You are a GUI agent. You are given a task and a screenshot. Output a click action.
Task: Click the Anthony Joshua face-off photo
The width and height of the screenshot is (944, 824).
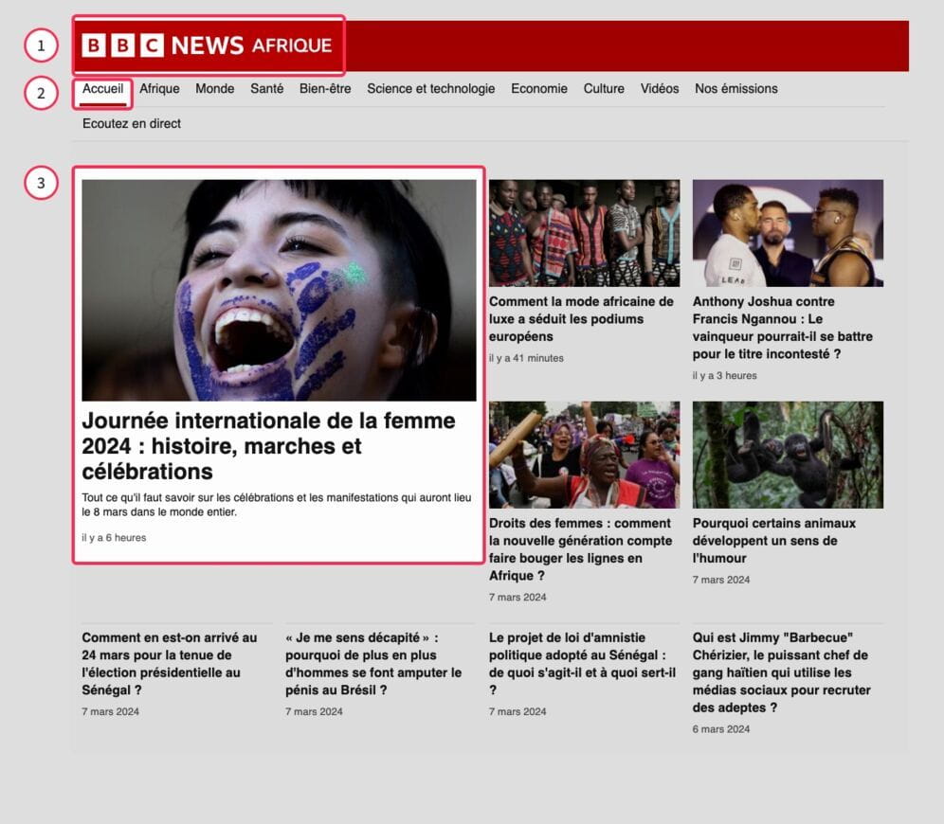tap(787, 233)
